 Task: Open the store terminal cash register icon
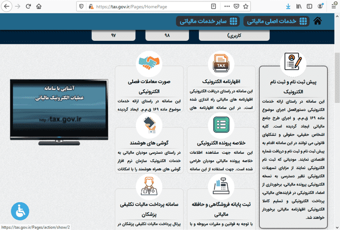(x=221, y=186)
